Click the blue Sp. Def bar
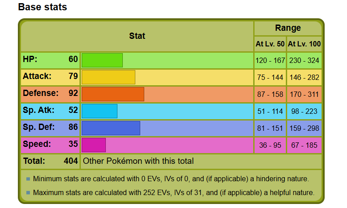 (111, 128)
